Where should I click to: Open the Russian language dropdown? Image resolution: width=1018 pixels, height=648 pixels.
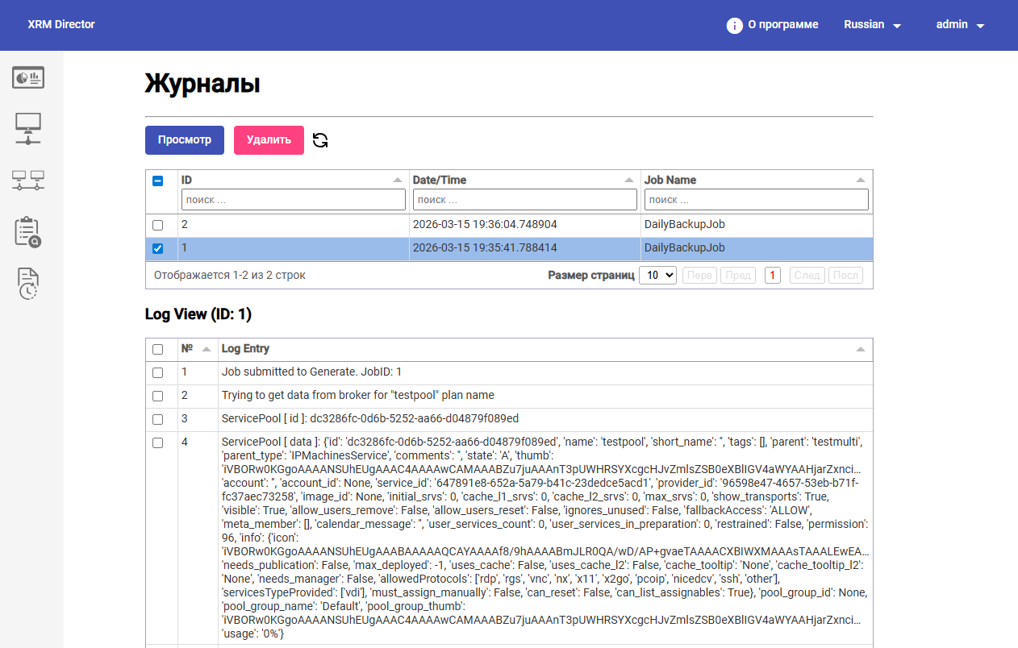click(x=873, y=25)
